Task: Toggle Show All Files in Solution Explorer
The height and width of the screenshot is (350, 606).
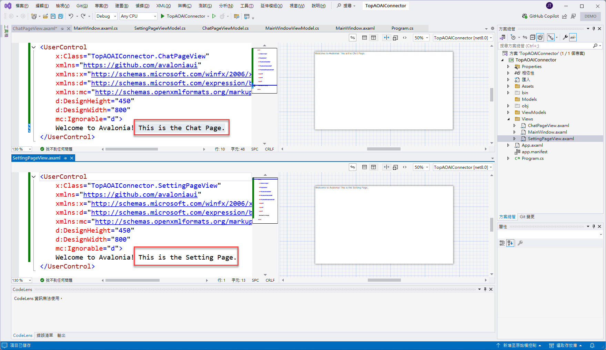Action: [x=540, y=37]
